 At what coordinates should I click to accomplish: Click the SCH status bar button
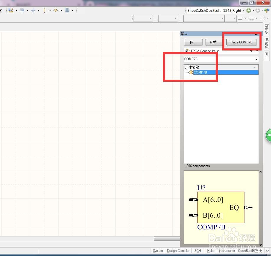click(198, 251)
